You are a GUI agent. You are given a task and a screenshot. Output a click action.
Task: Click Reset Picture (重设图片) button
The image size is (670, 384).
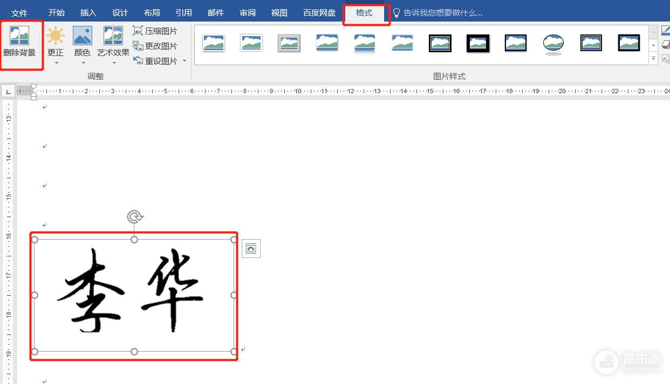click(155, 61)
